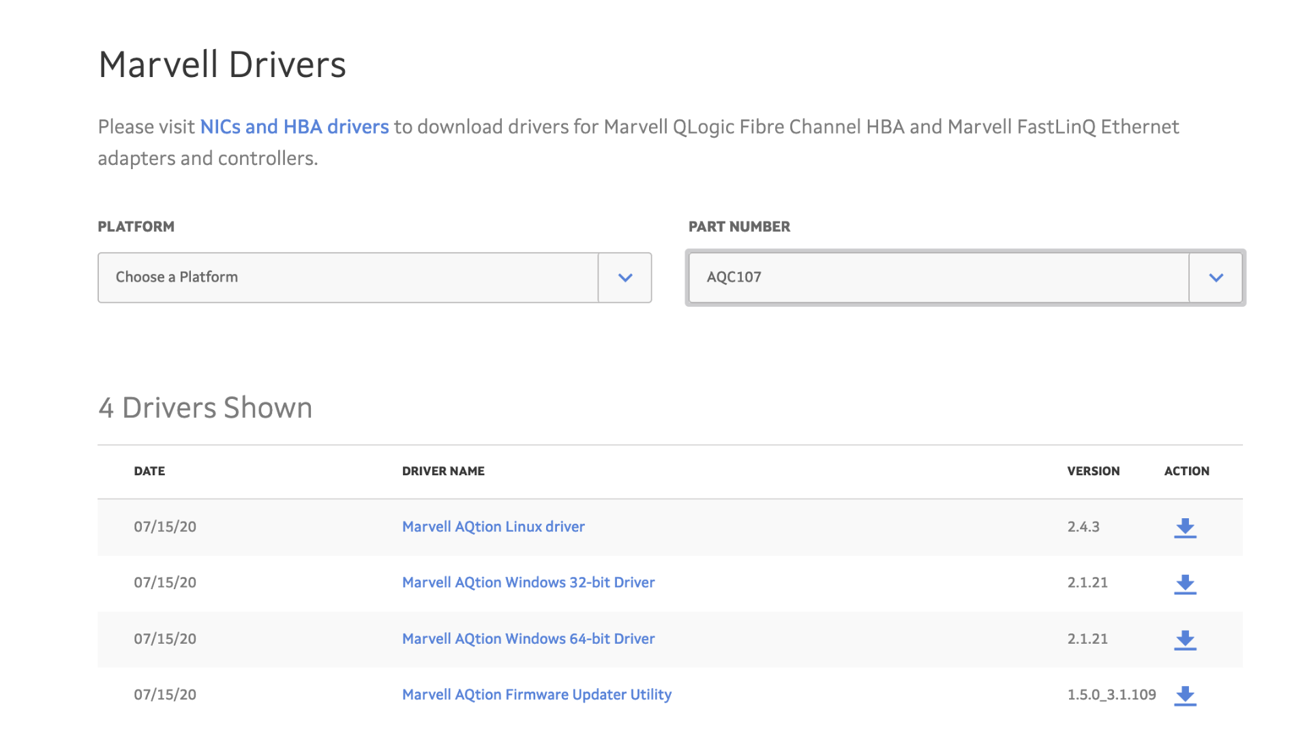Image resolution: width=1309 pixels, height=731 pixels.
Task: Open Marvell AQtion Linux driver link
Action: point(494,526)
